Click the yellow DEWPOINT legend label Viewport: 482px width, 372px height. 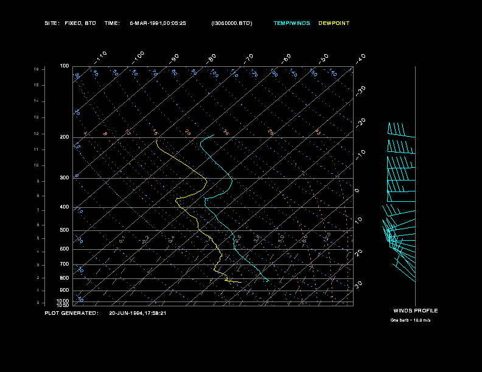tap(334, 23)
